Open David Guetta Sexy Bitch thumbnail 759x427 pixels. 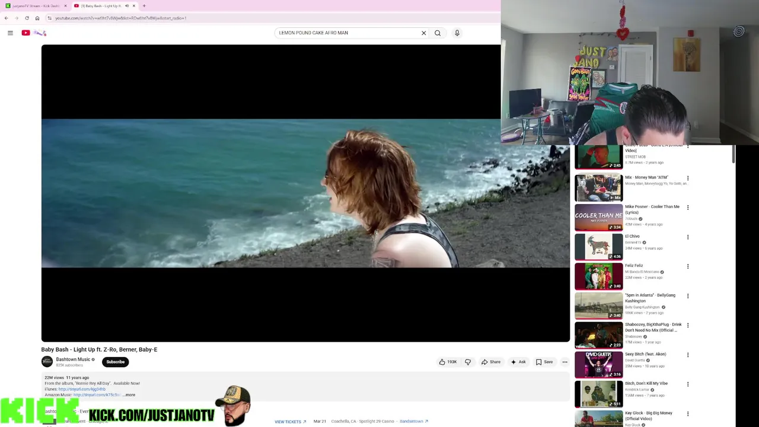598,365
